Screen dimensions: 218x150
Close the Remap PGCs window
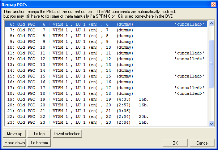click(213, 4)
